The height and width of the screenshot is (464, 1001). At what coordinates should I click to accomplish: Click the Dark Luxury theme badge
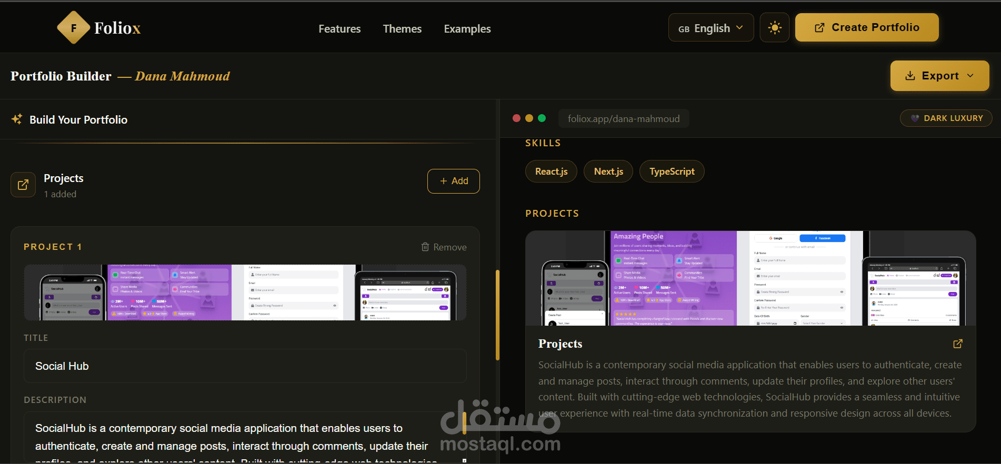tap(946, 118)
